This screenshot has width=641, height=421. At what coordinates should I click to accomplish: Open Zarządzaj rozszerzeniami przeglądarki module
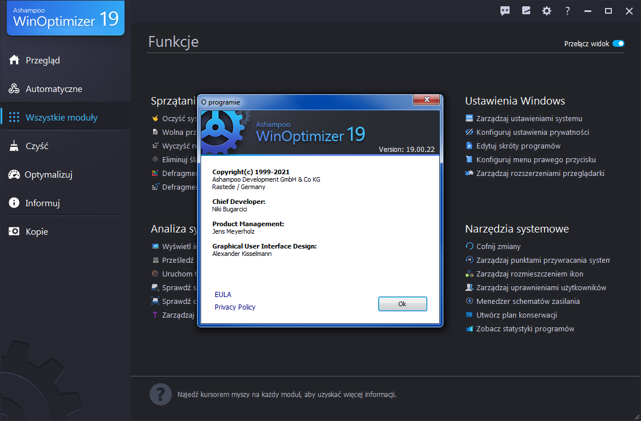point(540,173)
